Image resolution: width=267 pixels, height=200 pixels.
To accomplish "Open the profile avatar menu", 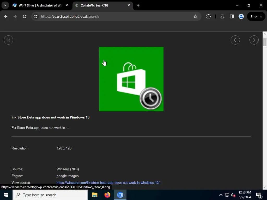I will [241, 16].
